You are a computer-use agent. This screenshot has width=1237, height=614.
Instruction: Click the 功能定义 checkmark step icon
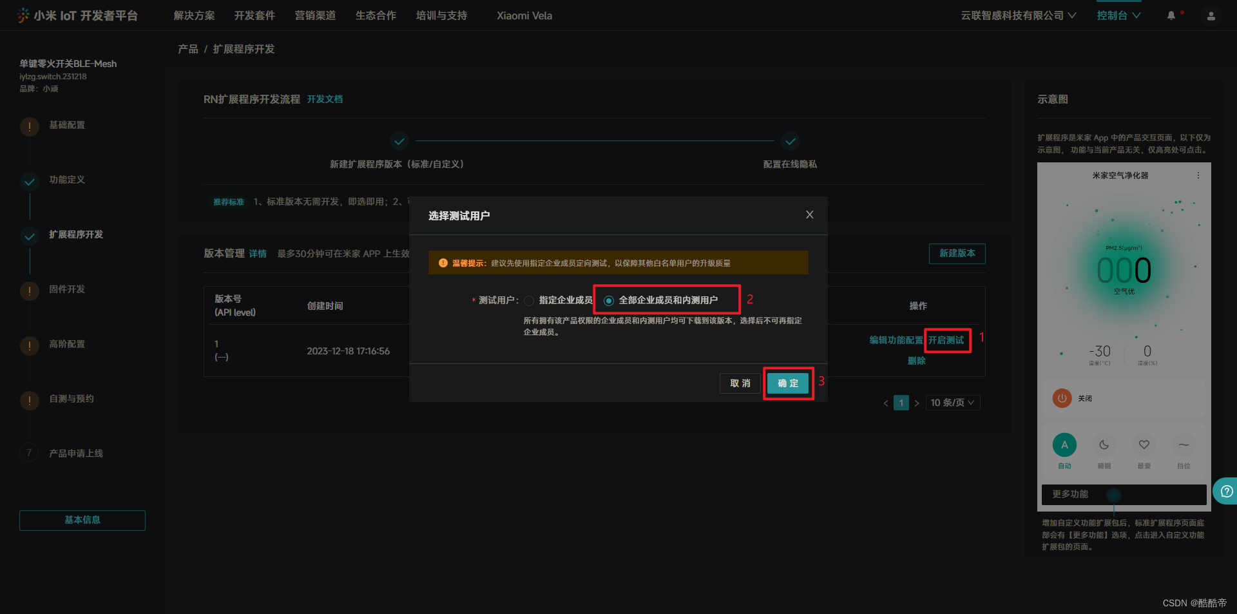pyautogui.click(x=30, y=182)
